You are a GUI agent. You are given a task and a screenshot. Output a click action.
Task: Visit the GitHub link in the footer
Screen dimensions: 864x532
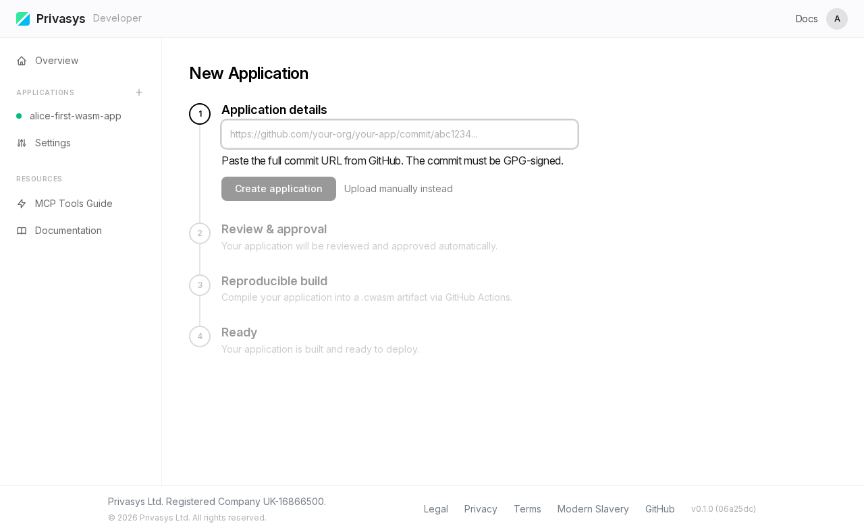click(659, 508)
